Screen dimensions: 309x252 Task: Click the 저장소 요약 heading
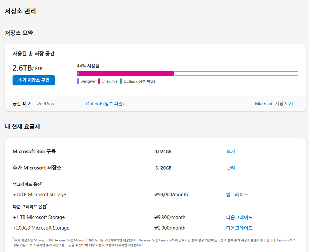[19, 33]
